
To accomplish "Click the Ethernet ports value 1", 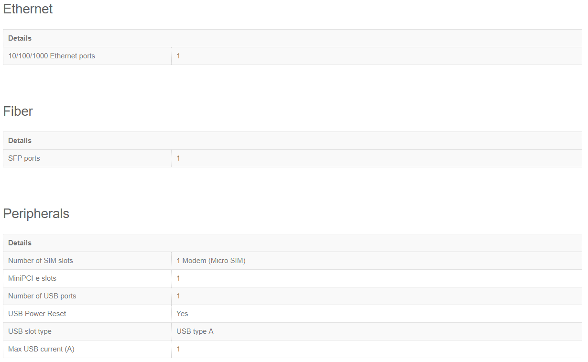I will coord(178,56).
